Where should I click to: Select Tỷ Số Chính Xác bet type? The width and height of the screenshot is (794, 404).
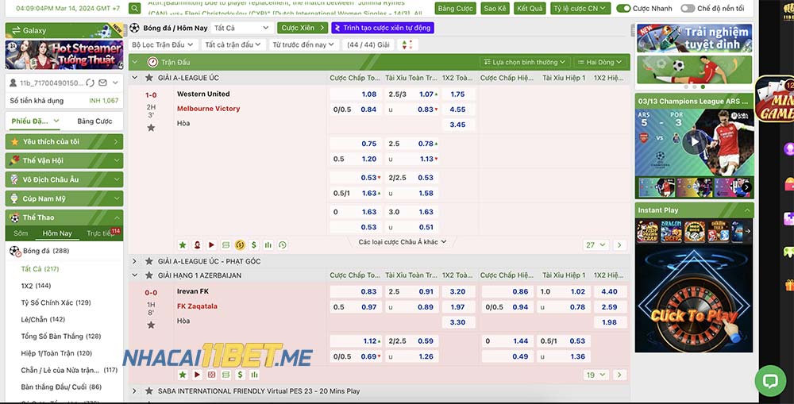(x=56, y=302)
